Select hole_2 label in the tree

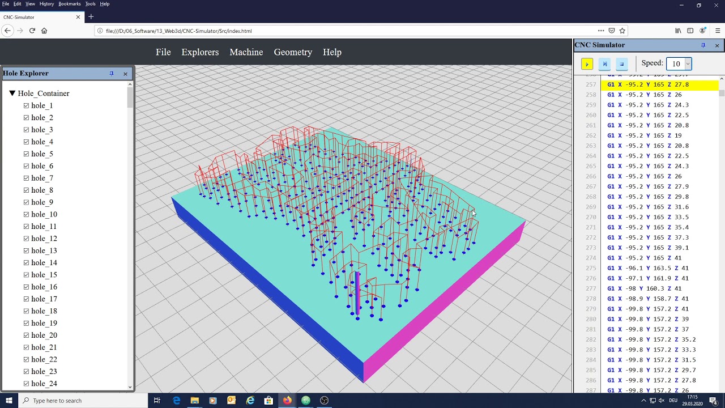(42, 117)
